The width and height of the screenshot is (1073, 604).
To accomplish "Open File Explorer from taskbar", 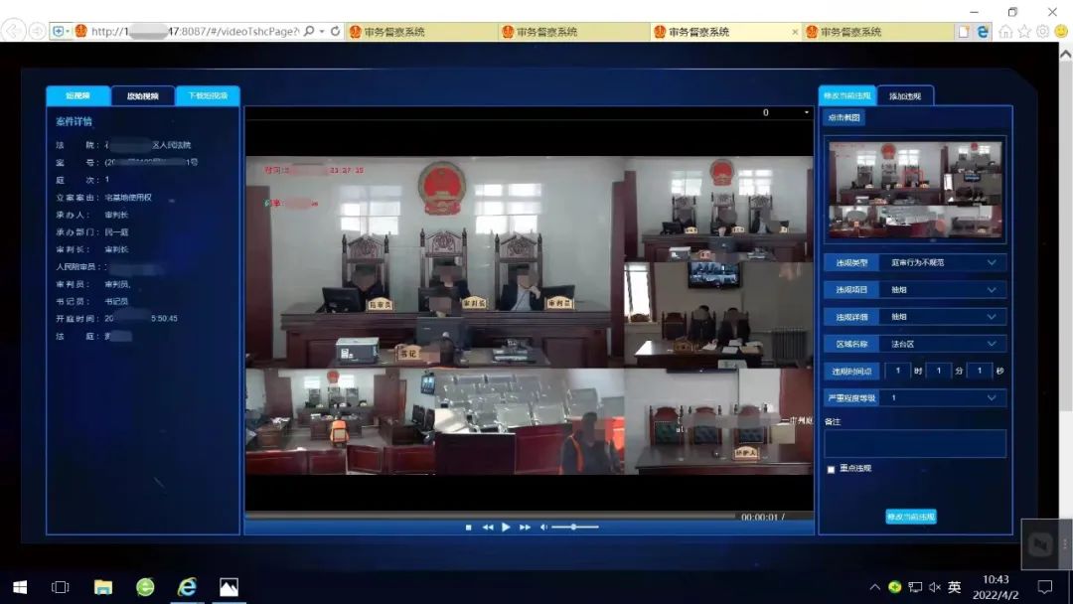I will pyautogui.click(x=103, y=587).
